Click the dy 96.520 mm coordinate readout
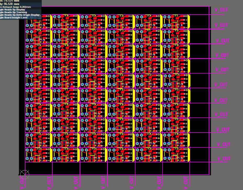The width and height of the screenshot is (243, 190). coord(10,4)
